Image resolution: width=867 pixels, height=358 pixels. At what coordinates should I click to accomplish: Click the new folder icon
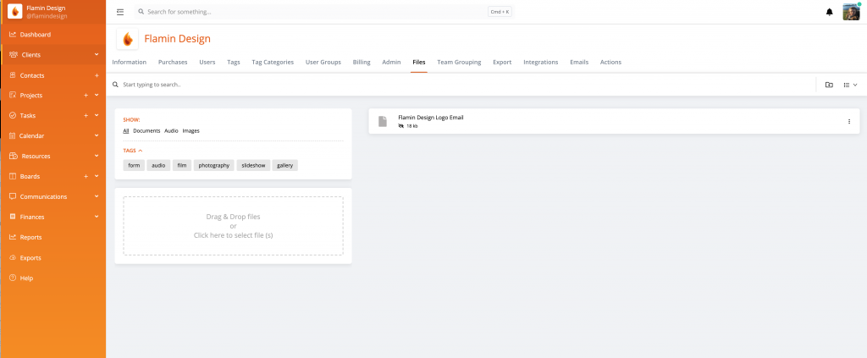click(x=829, y=85)
